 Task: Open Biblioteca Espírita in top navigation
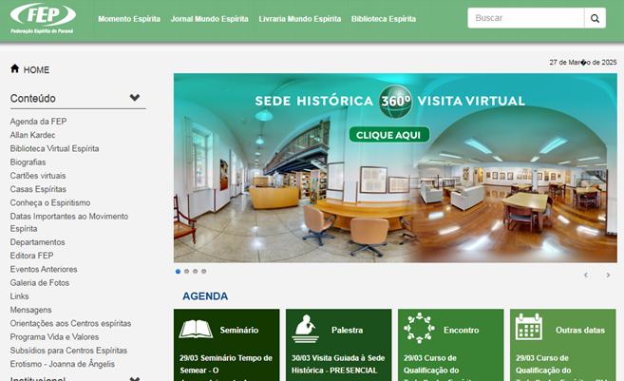384,19
